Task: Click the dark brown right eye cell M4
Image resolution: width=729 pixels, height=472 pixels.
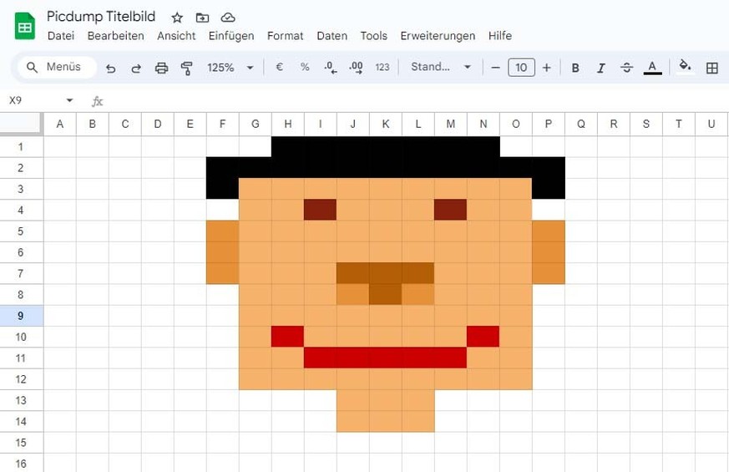Action: click(x=451, y=211)
